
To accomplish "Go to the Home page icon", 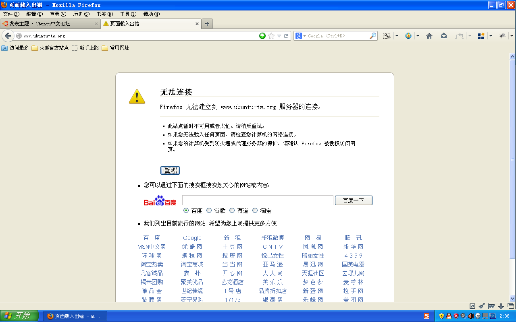I will click(x=429, y=36).
